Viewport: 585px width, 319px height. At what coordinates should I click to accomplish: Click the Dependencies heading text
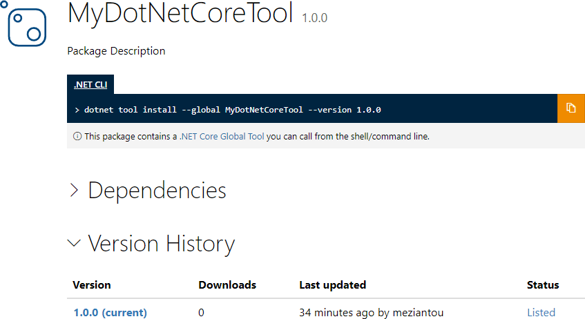[157, 191]
